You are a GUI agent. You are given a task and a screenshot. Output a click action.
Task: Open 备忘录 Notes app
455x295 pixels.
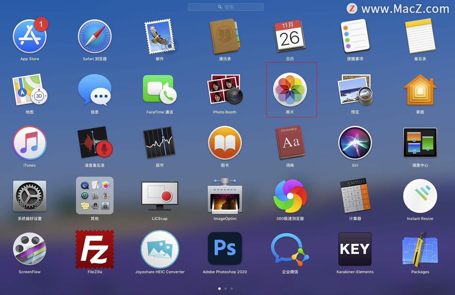pos(420,36)
